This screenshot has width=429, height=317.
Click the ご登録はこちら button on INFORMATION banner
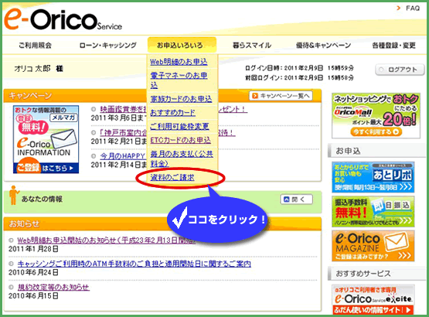(46, 168)
